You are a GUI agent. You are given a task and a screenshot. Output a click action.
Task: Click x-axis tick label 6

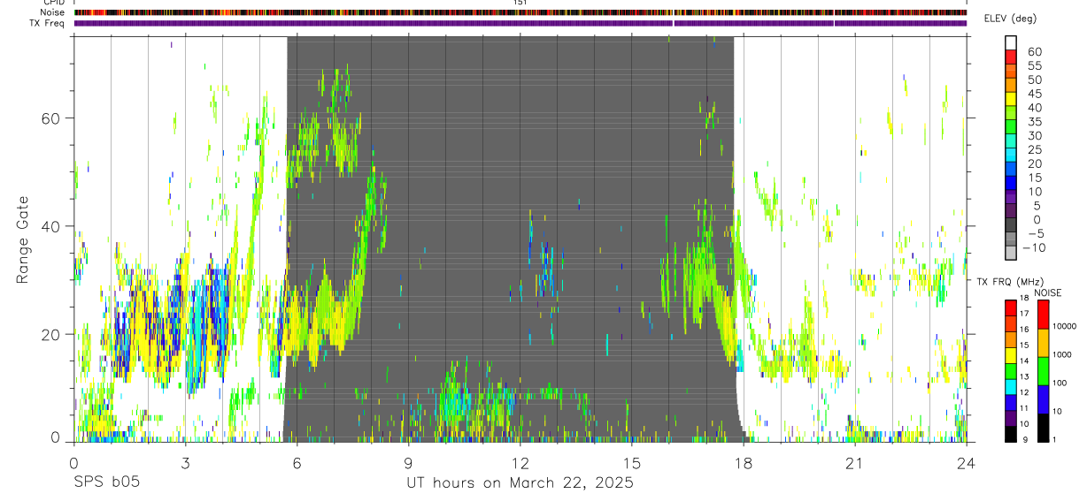tap(297, 463)
